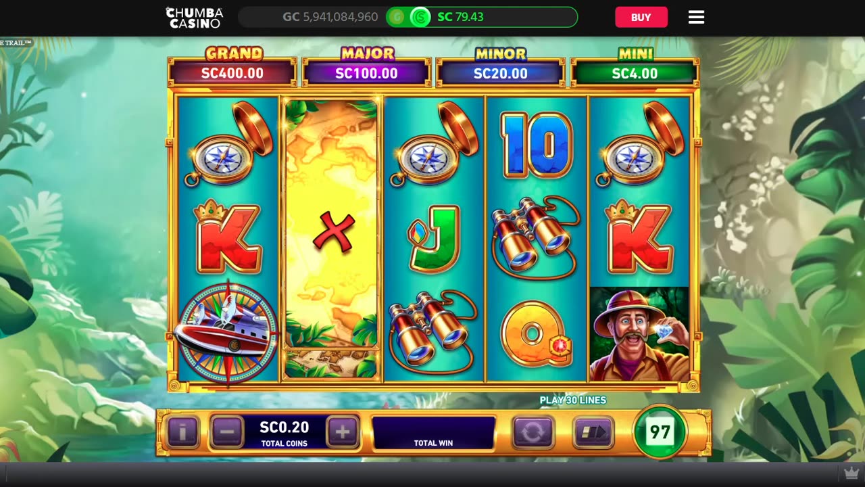The height and width of the screenshot is (487, 865).
Task: Spin the reels with green button
Action: (660, 432)
